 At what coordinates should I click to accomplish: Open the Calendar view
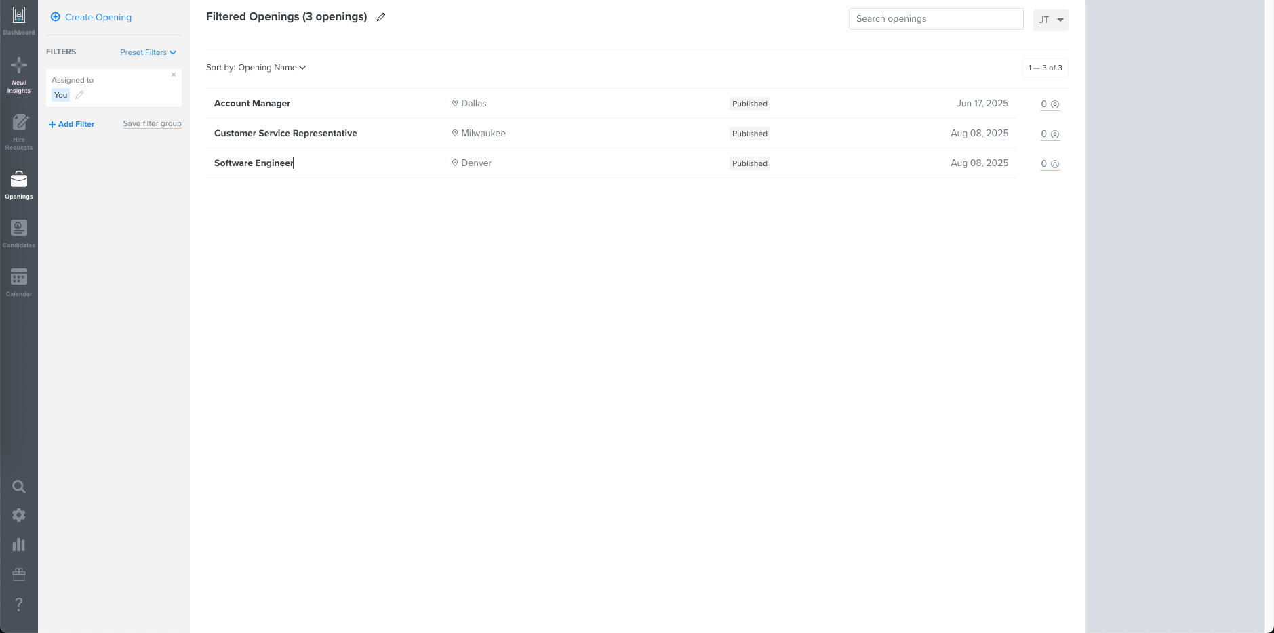point(19,283)
